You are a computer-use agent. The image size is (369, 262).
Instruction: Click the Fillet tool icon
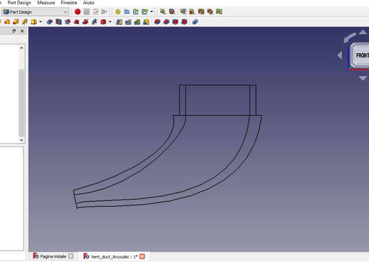click(x=157, y=22)
